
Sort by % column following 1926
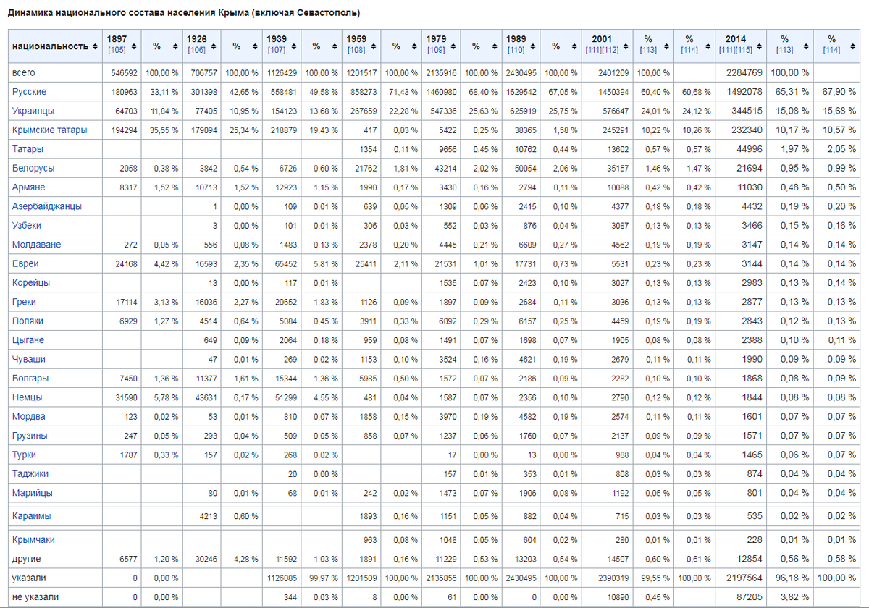255,46
